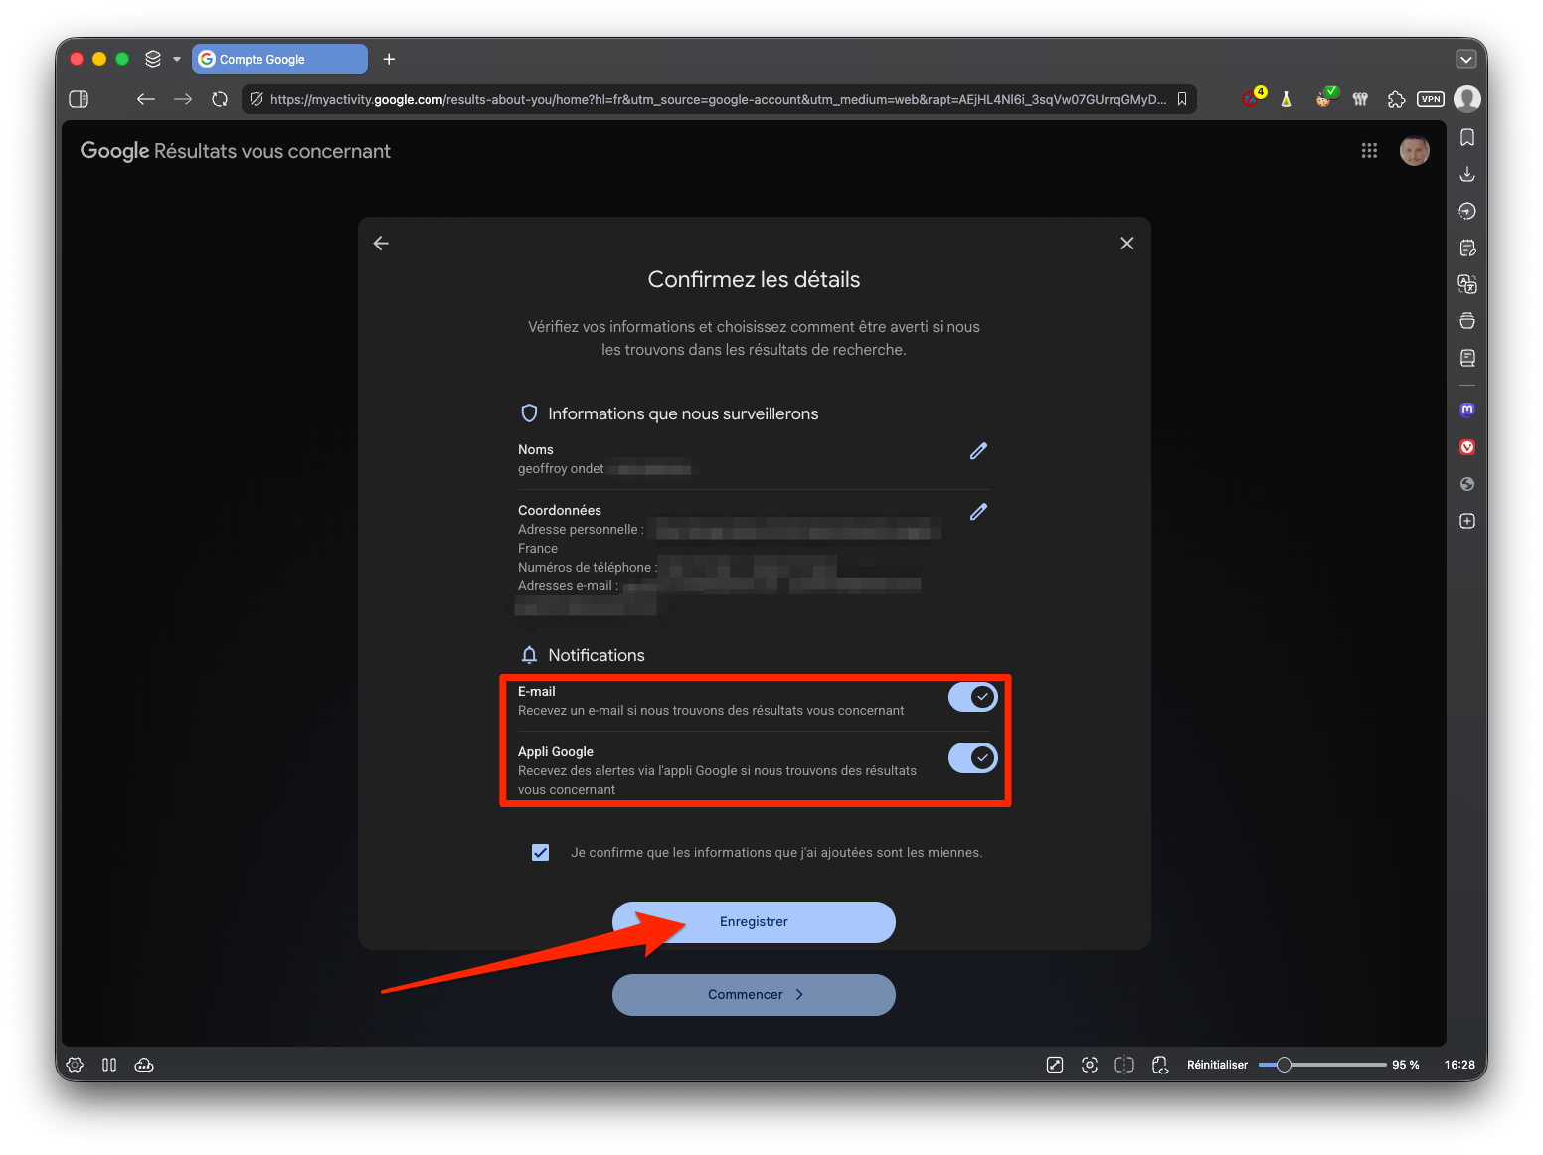Disable E-mail notifications toggle

[x=972, y=697]
